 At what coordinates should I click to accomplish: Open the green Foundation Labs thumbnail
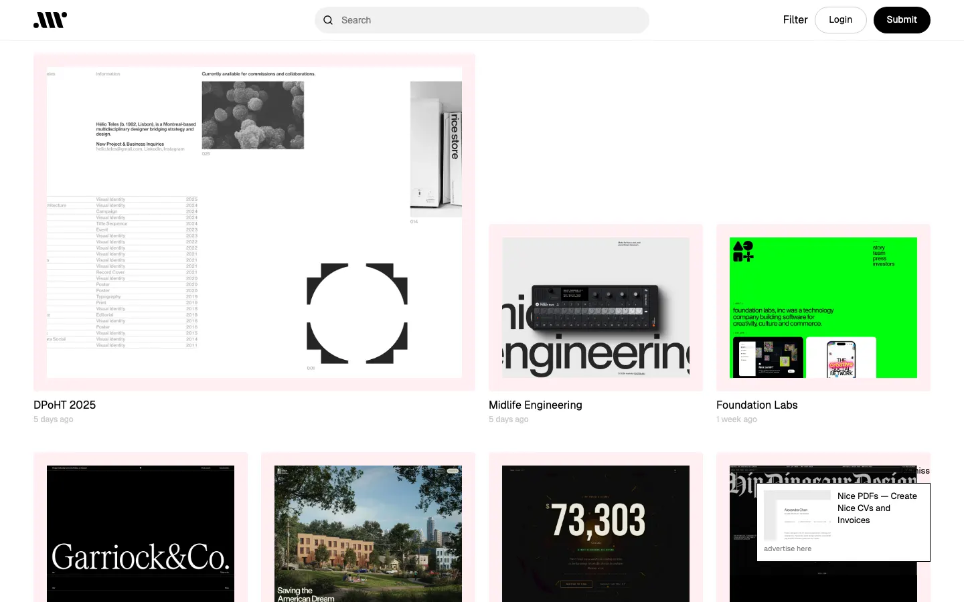[823, 308]
